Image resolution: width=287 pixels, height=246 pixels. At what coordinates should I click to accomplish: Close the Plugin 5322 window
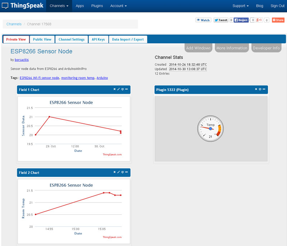coord(256,89)
